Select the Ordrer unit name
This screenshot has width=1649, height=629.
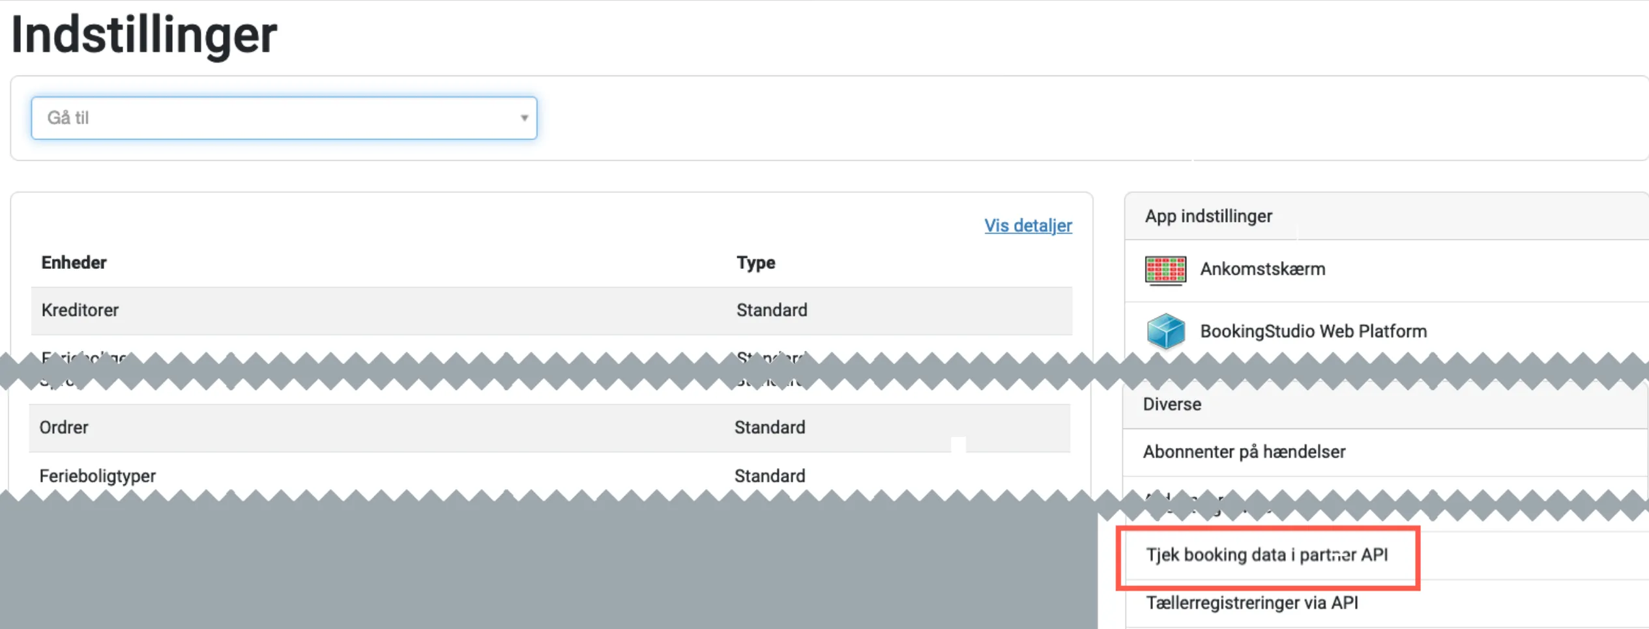tap(64, 427)
